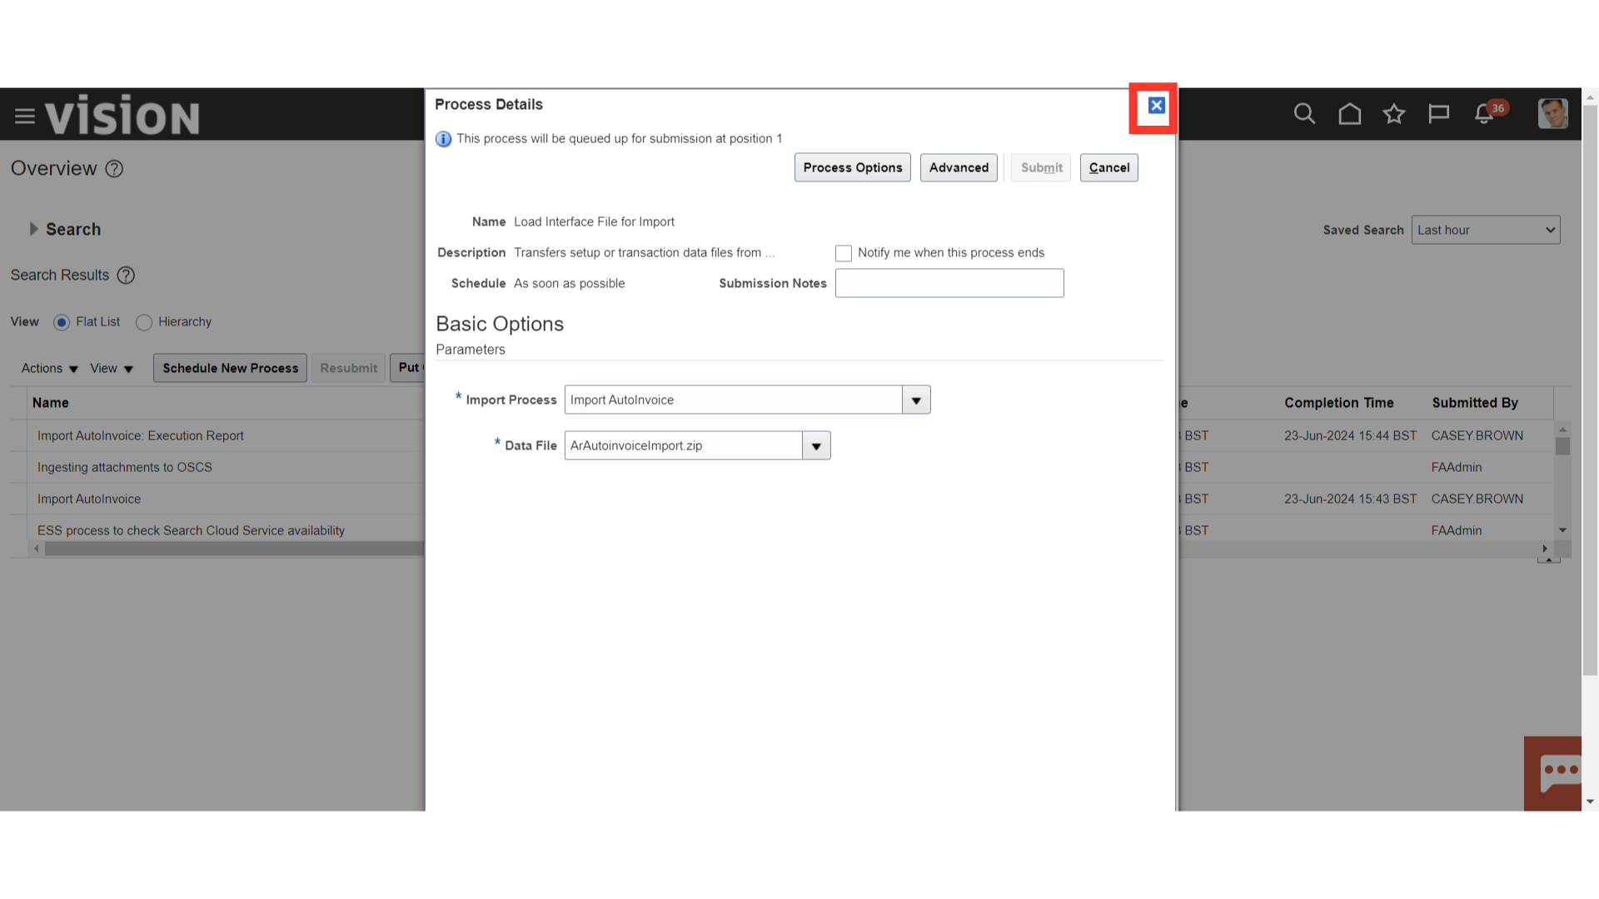Click into the Submission Notes field
The width and height of the screenshot is (1599, 899).
point(949,283)
